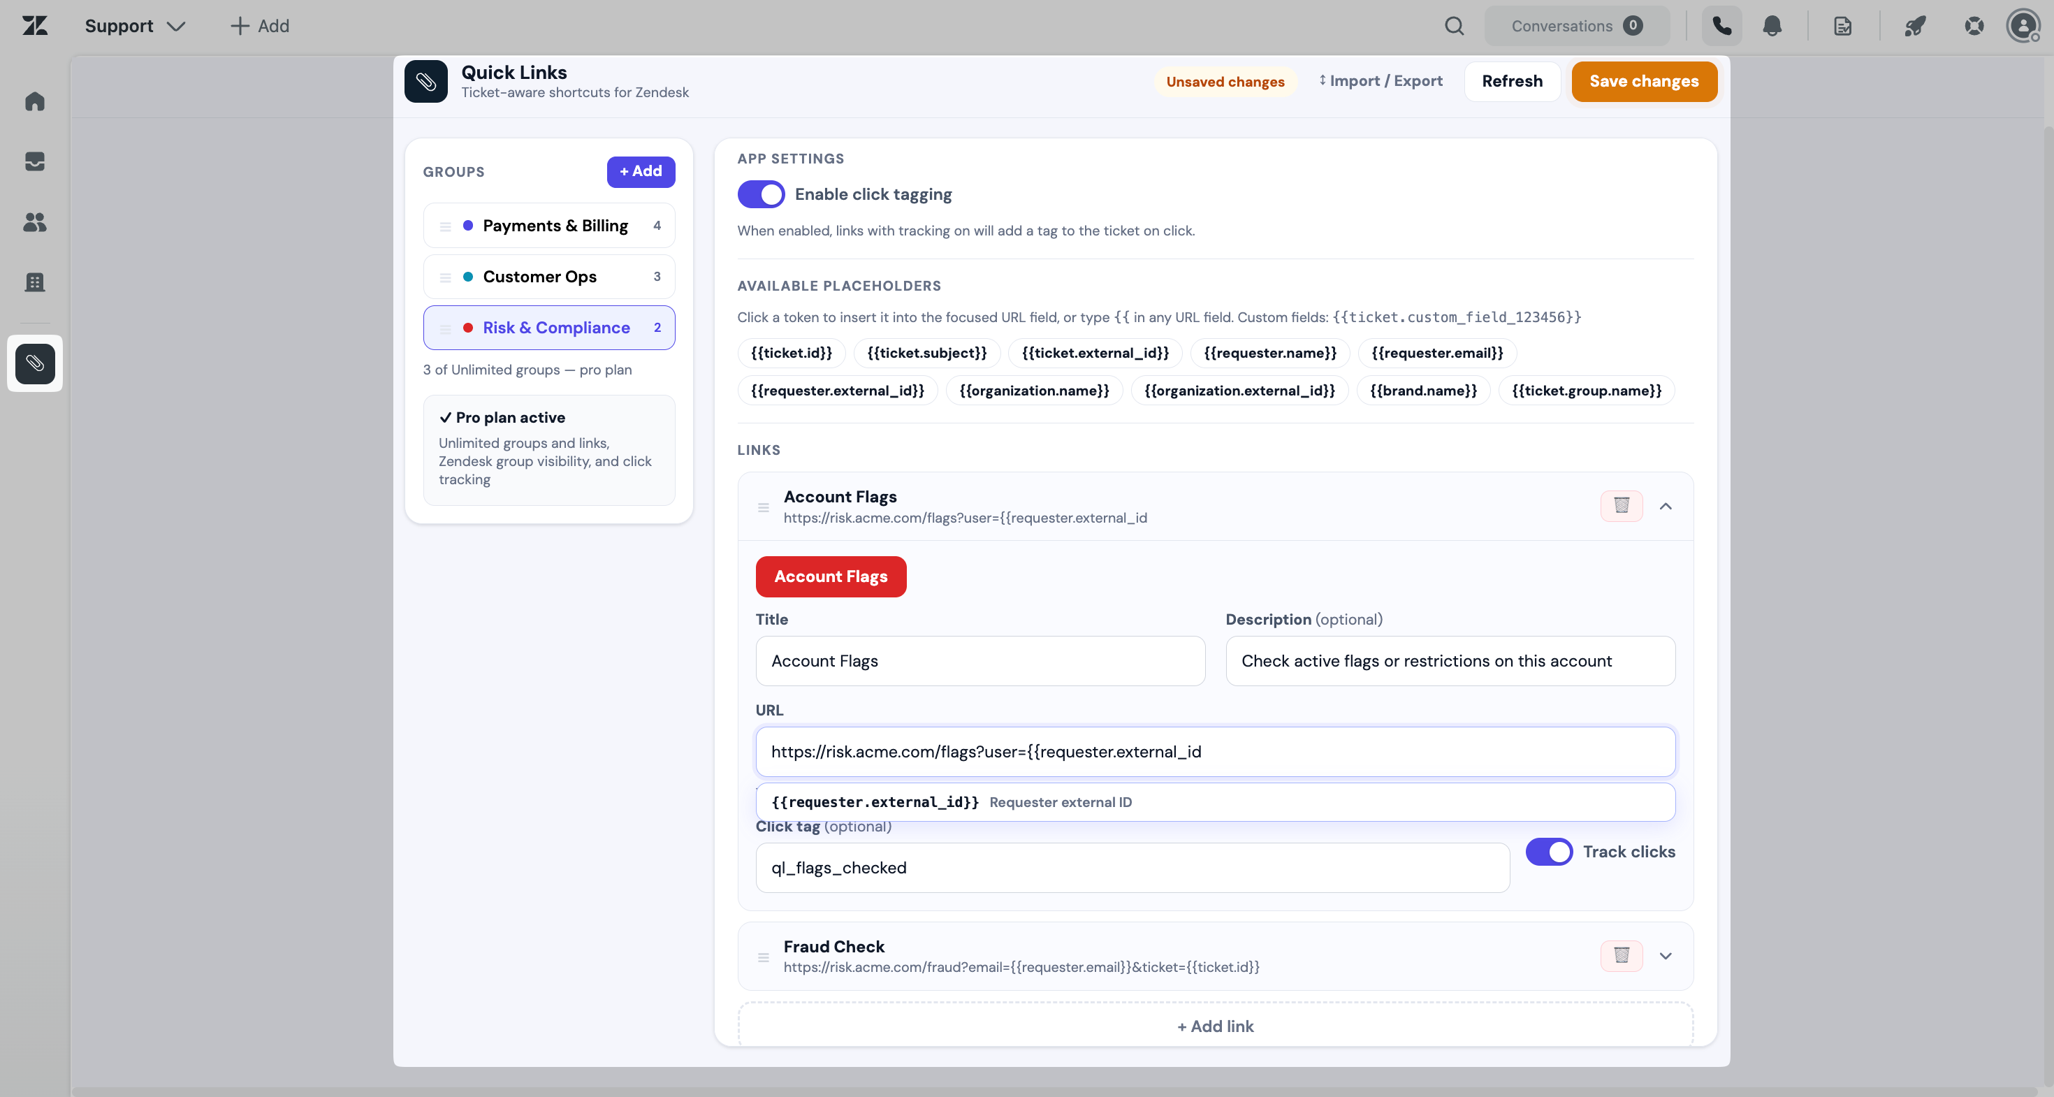Grab the Payments & Billing group drag handle

pos(445,226)
